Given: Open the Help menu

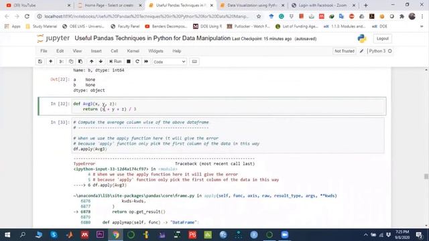Looking at the screenshot, I should pyautogui.click(x=177, y=51).
